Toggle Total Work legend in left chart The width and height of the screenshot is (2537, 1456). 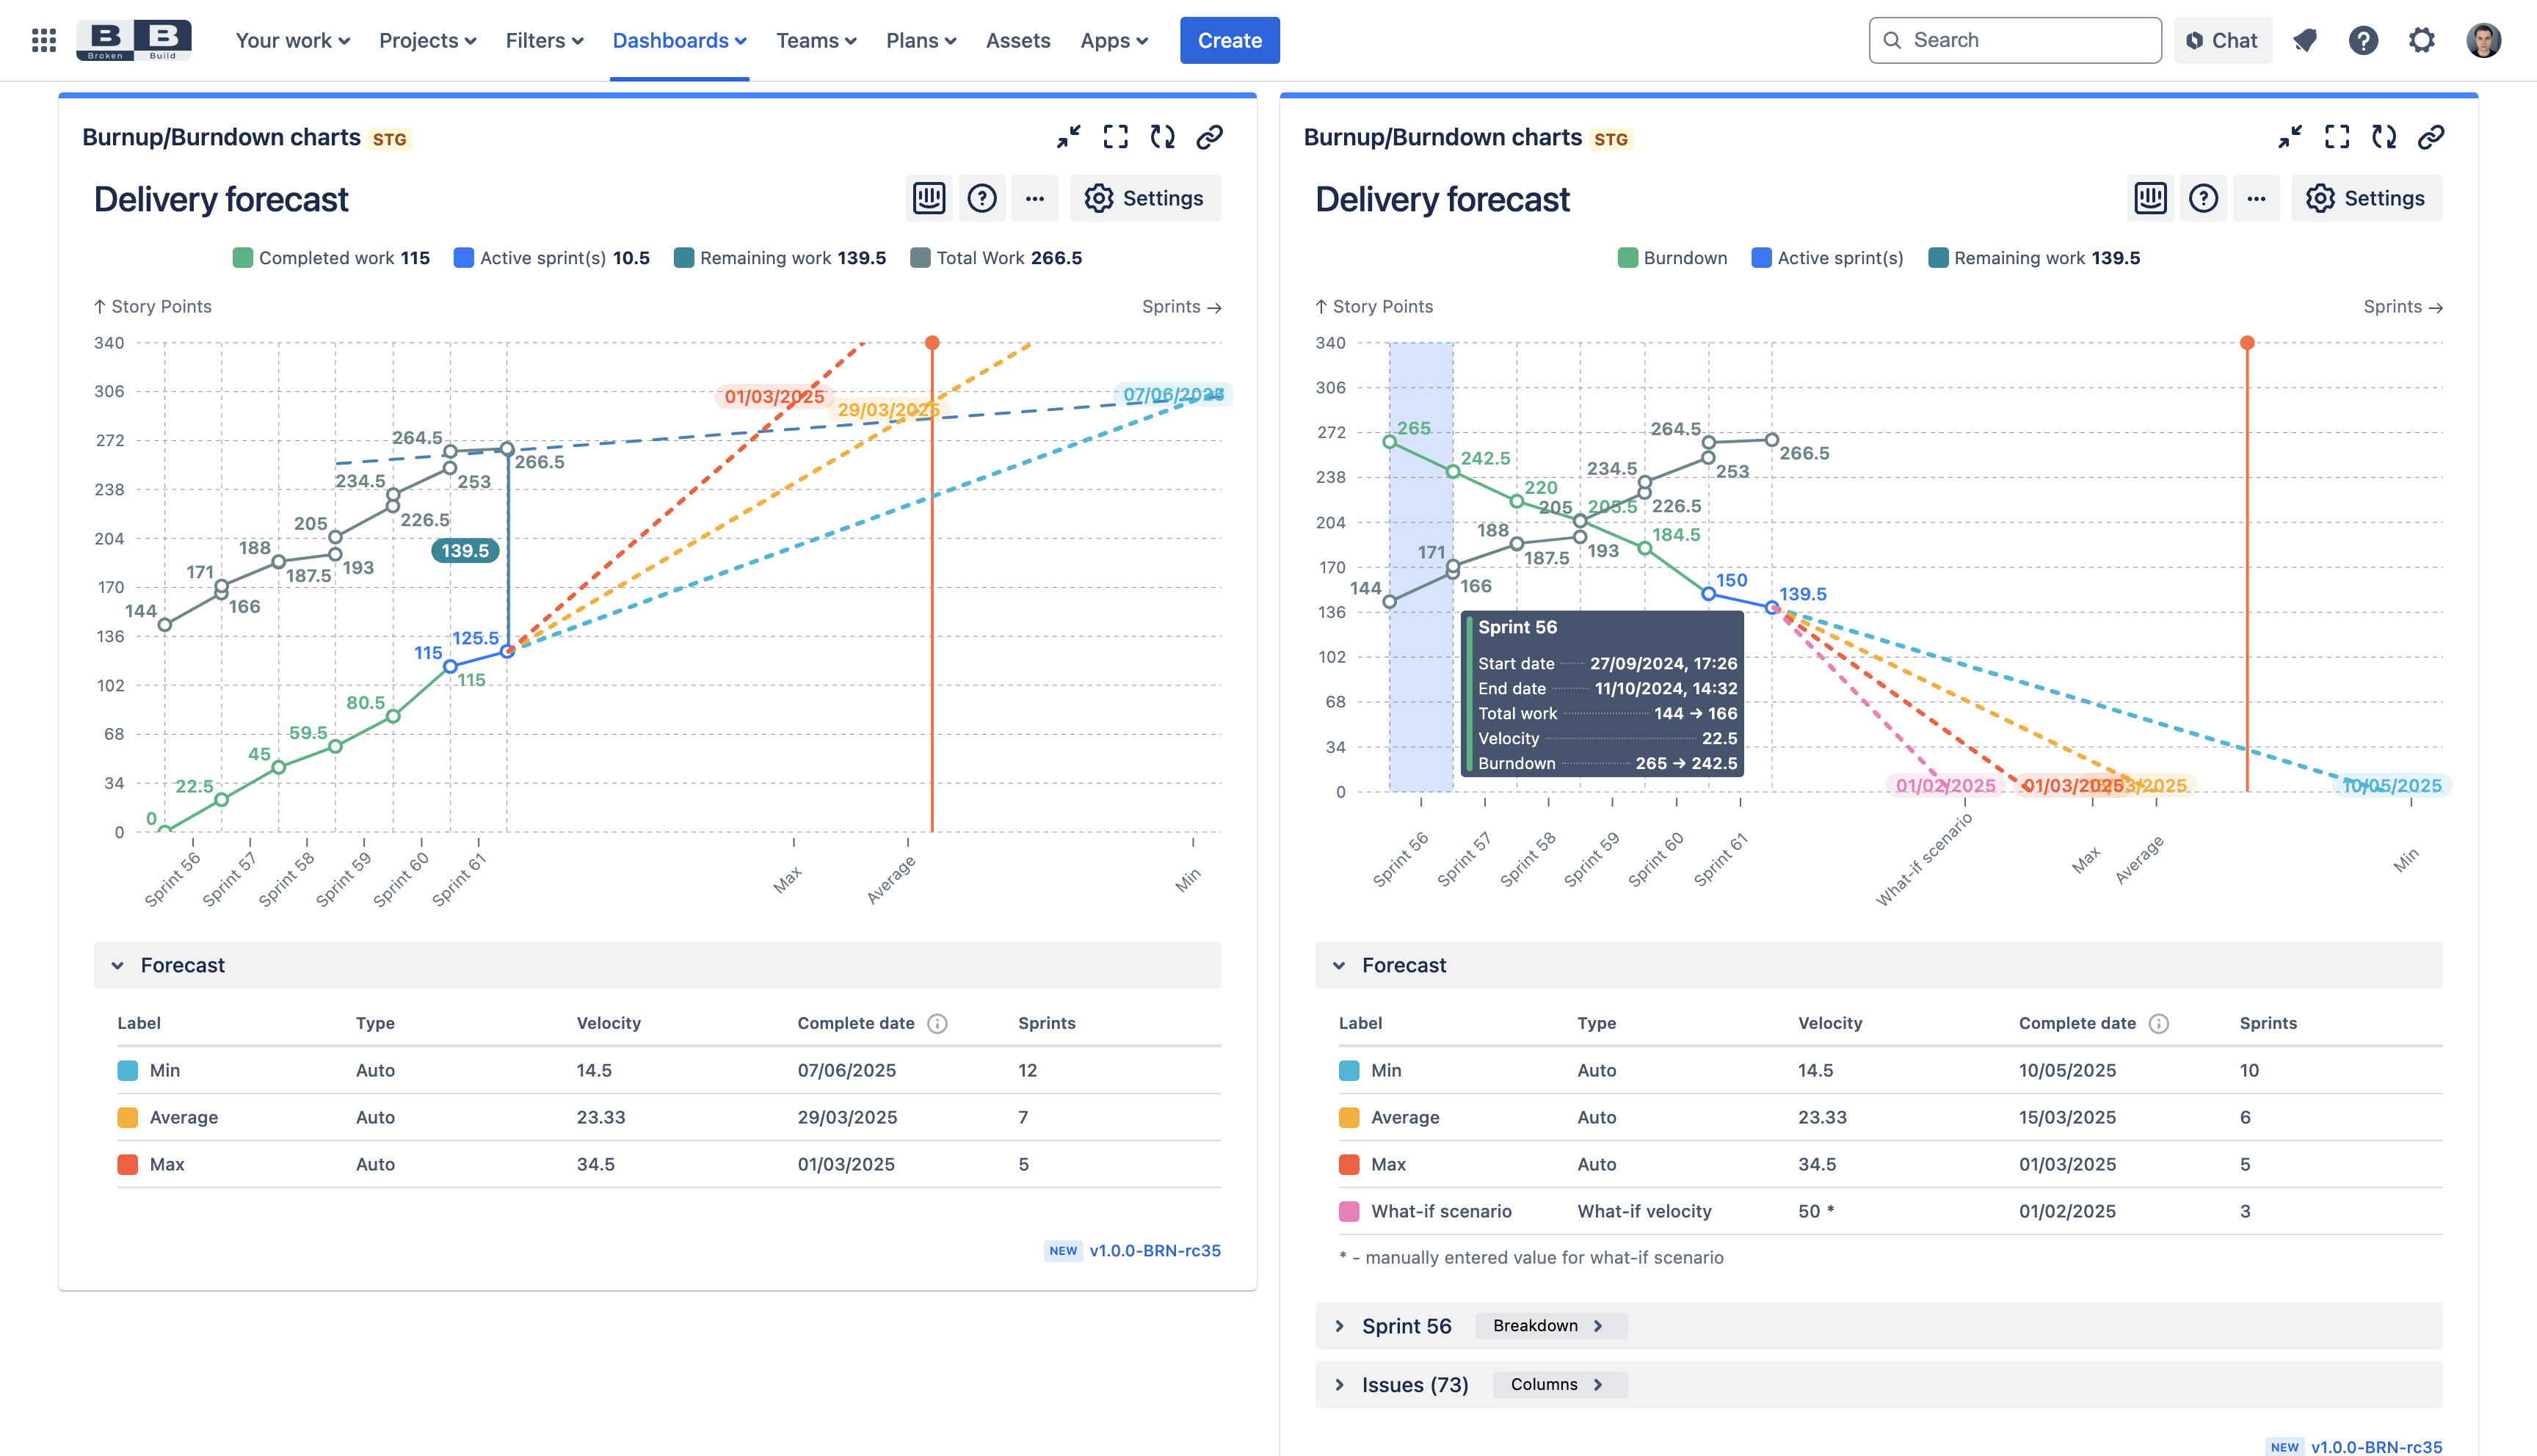coord(996,258)
